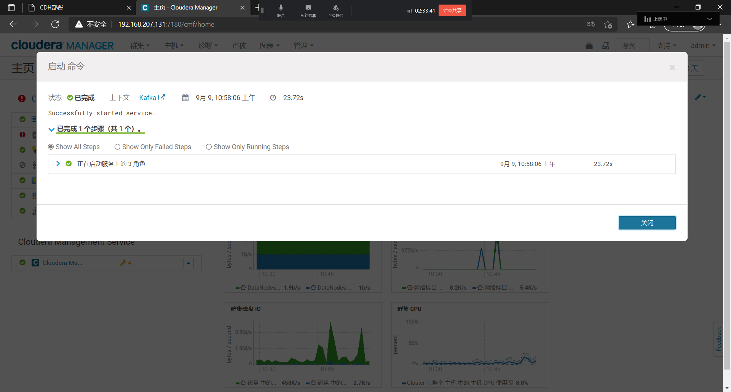Image resolution: width=731 pixels, height=392 pixels.
Task: Click the briefcase parcels icon
Action: (x=589, y=46)
